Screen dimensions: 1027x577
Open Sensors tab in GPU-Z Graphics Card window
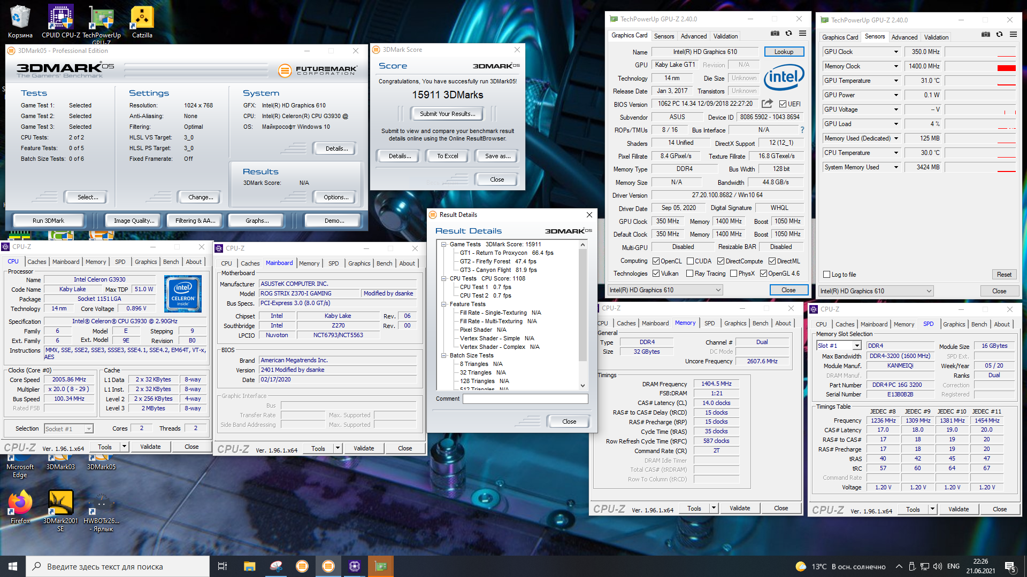pos(664,36)
